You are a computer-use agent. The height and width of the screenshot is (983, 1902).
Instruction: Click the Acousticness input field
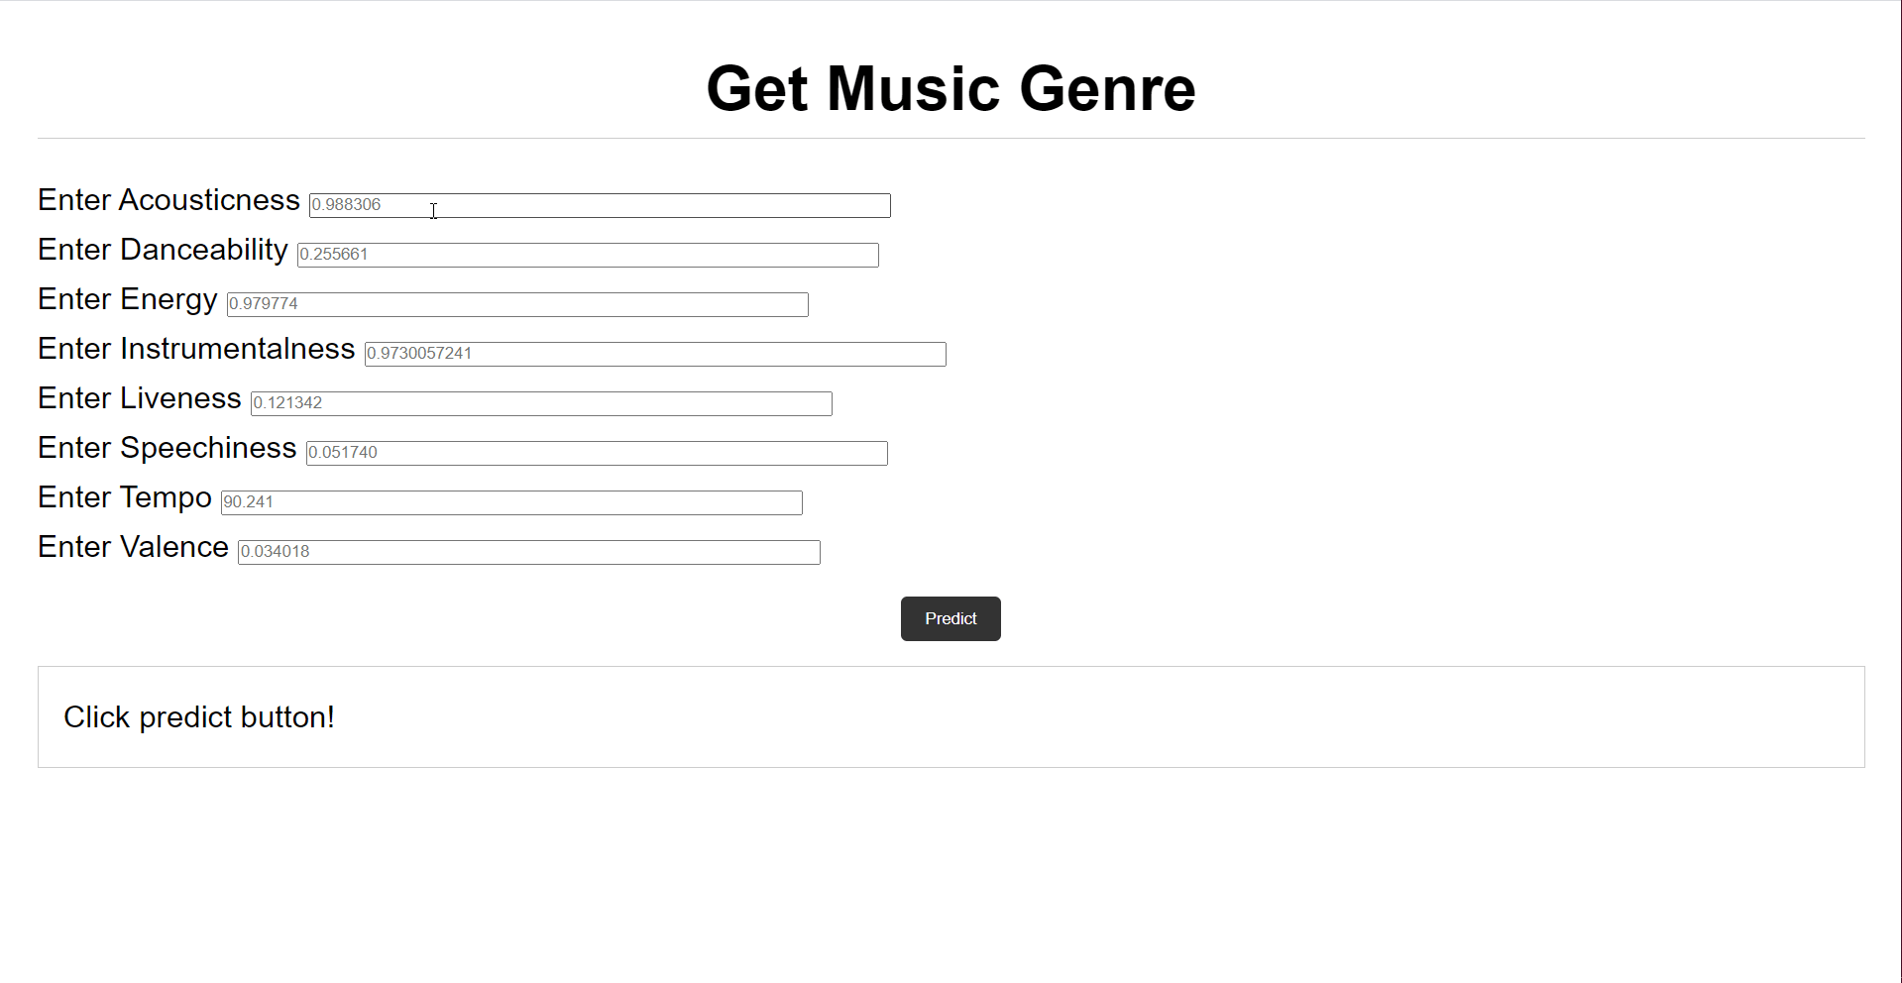pos(600,205)
